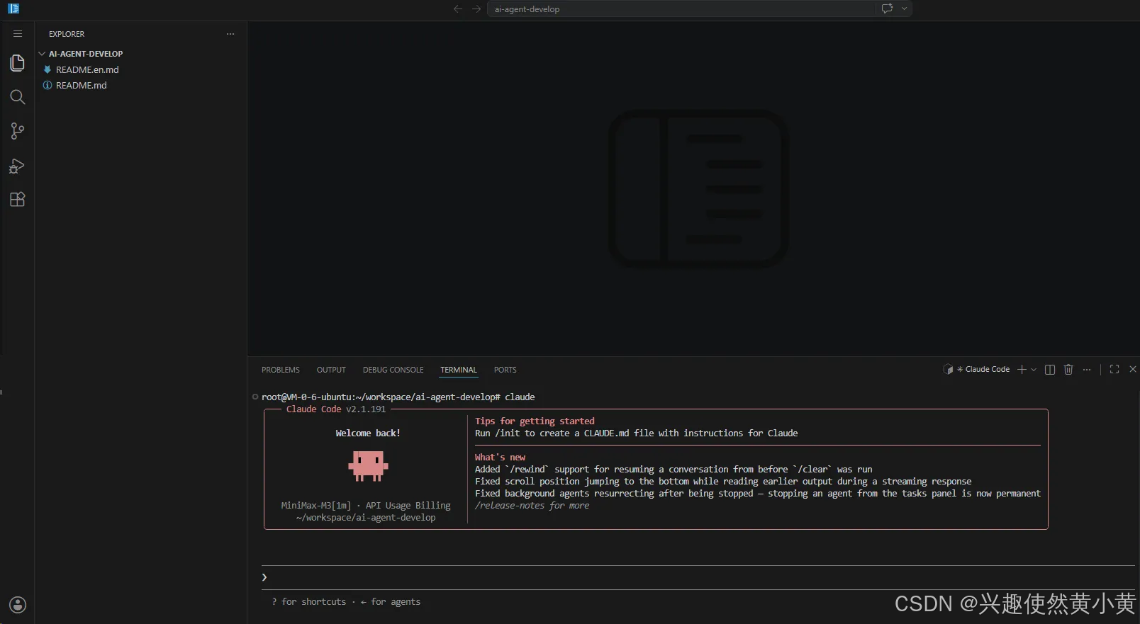
Task: Click the EXPLORER panel title
Action: tap(67, 34)
